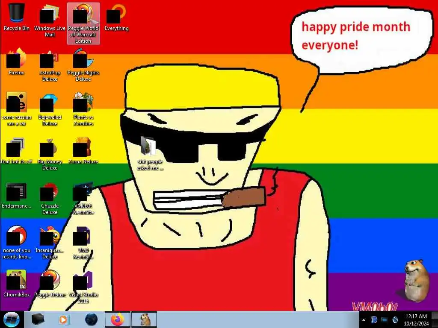This screenshot has height=328, width=438.
Task: Open the Action Center flag tray icon
Action: coord(374,320)
